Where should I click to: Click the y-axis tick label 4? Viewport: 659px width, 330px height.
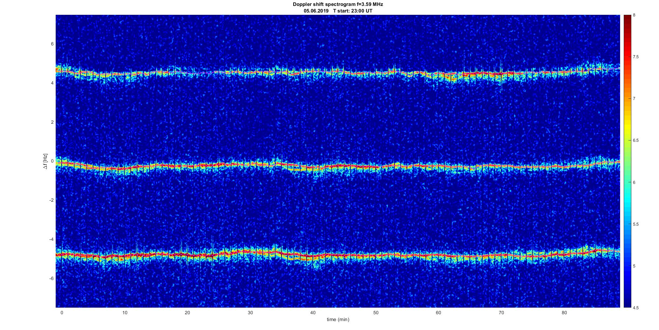tap(52, 83)
